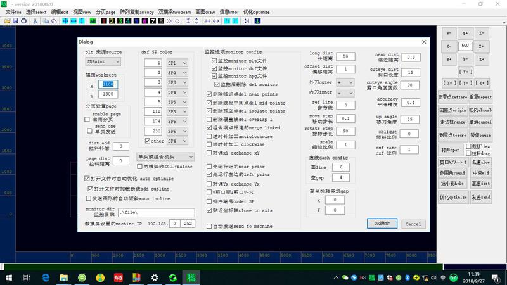Open the edit menu

[60, 12]
